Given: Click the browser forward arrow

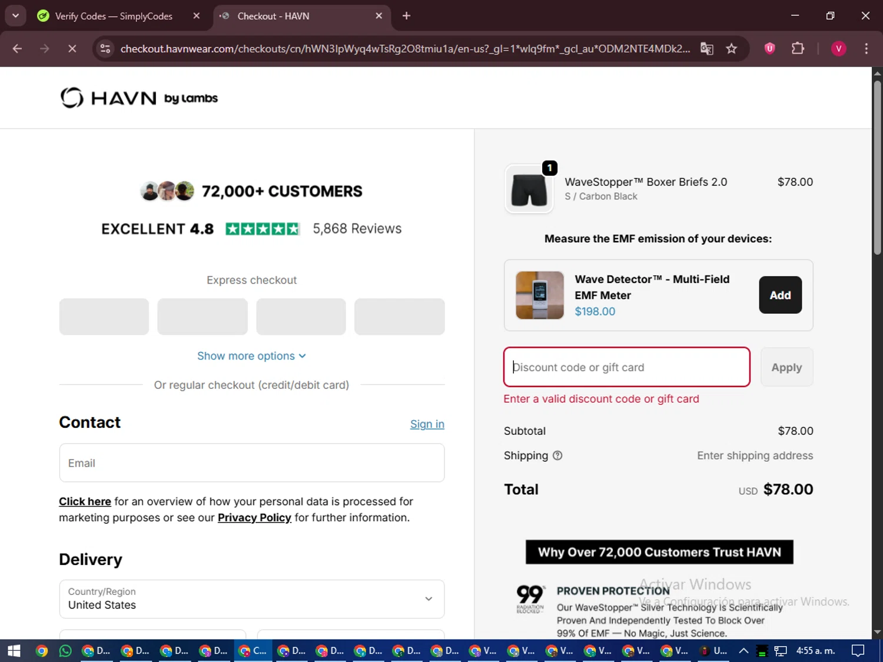Looking at the screenshot, I should [45, 48].
